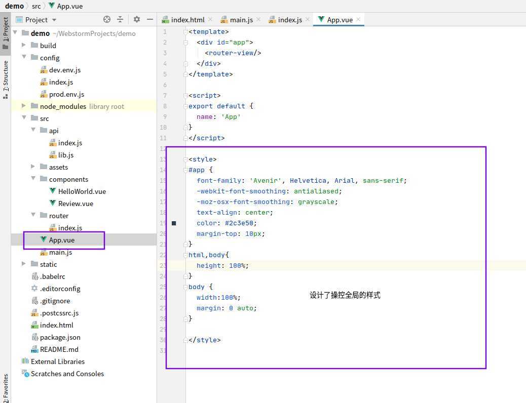526x403 pixels.
Task: Collapse the config folder
Action: coord(24,57)
